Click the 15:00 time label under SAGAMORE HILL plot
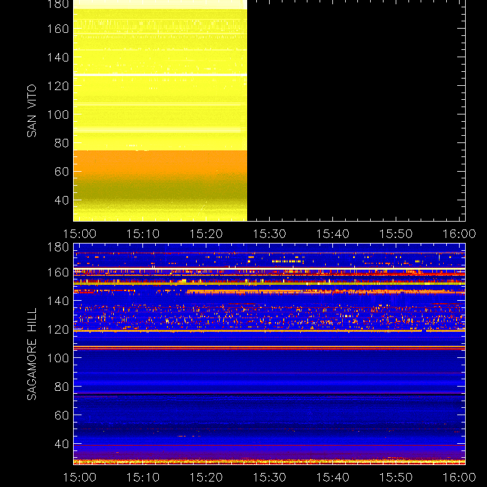Viewport: 487px width, 487px height. 80,477
